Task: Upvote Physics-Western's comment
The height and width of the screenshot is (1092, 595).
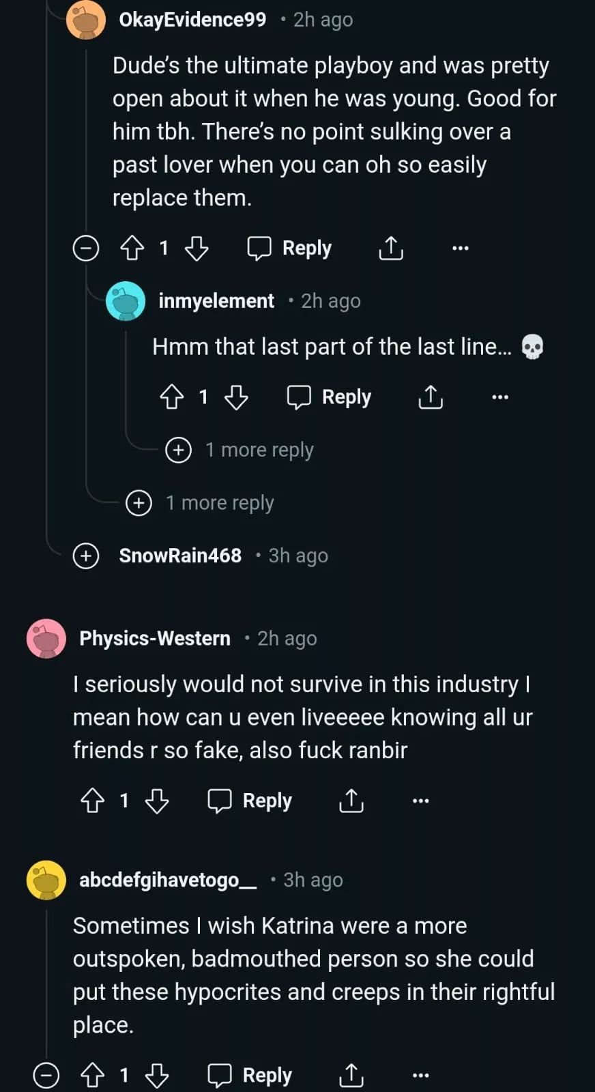Action: tap(92, 801)
